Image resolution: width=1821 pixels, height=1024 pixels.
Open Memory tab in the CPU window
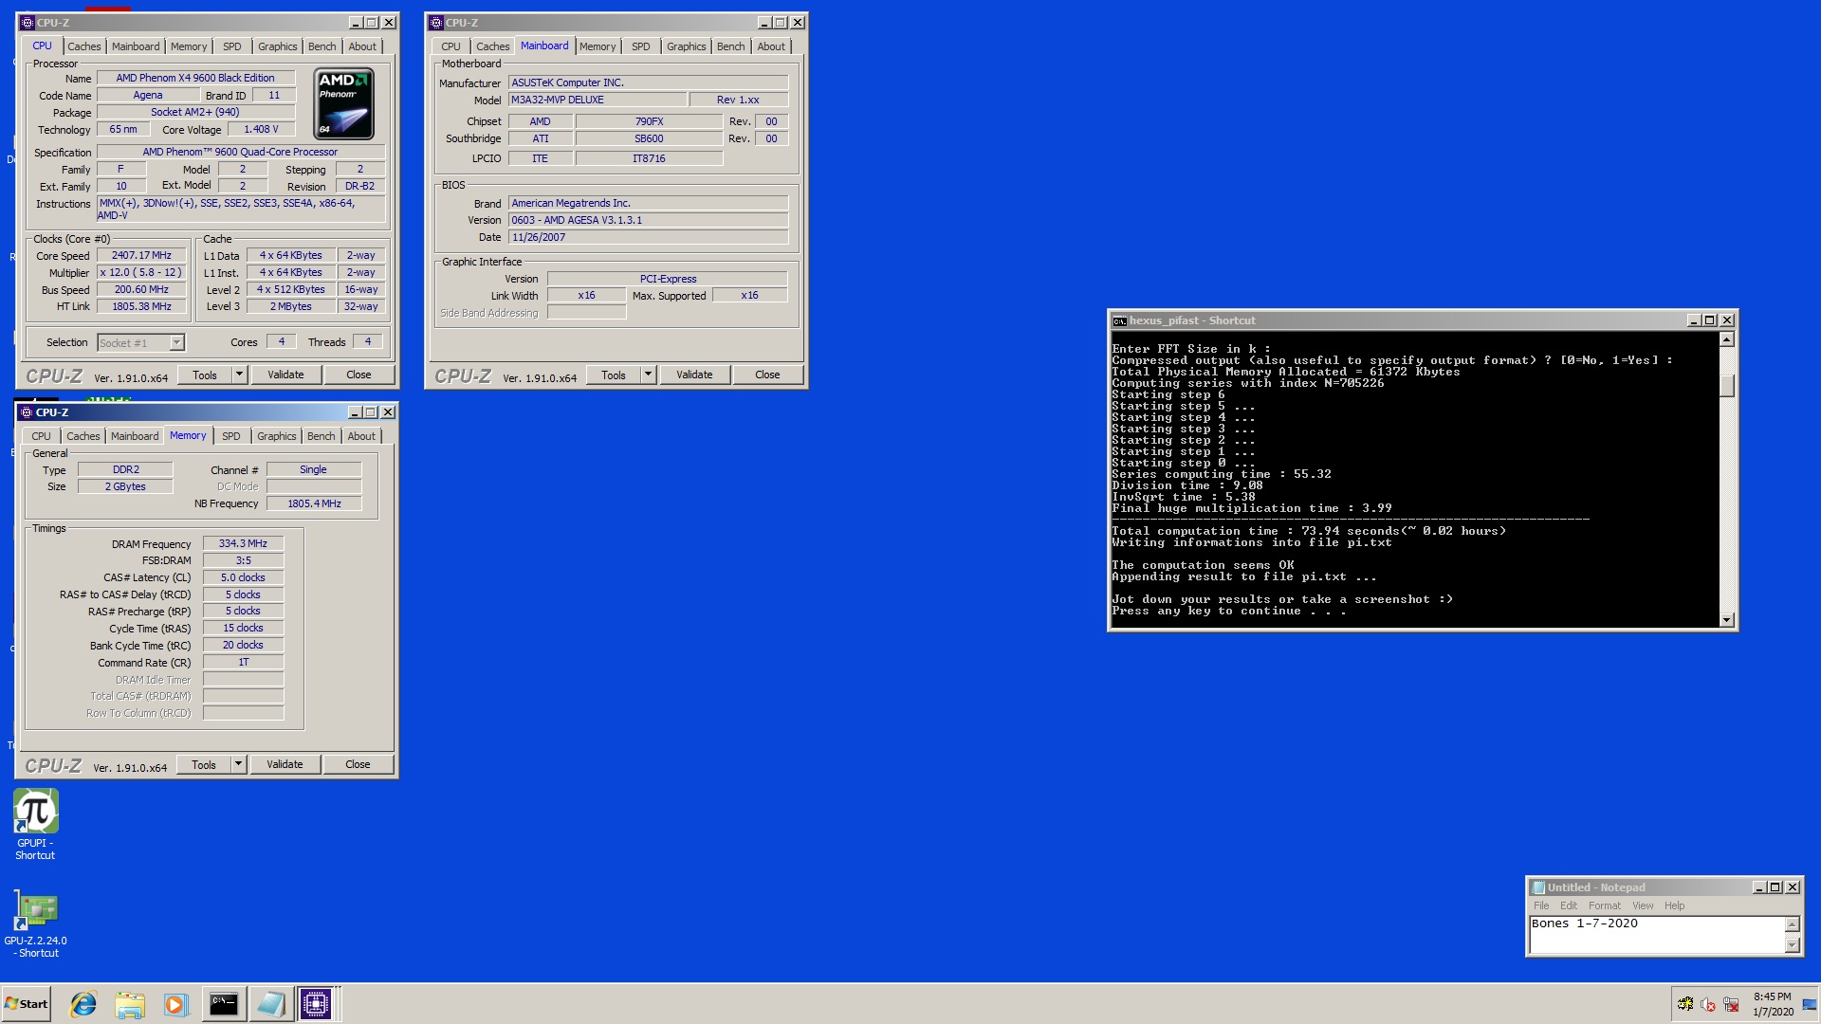tap(189, 46)
